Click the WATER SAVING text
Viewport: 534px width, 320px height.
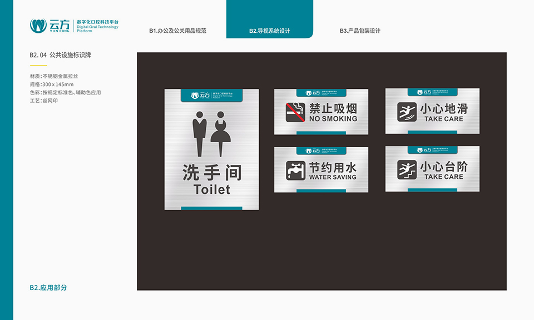point(332,177)
